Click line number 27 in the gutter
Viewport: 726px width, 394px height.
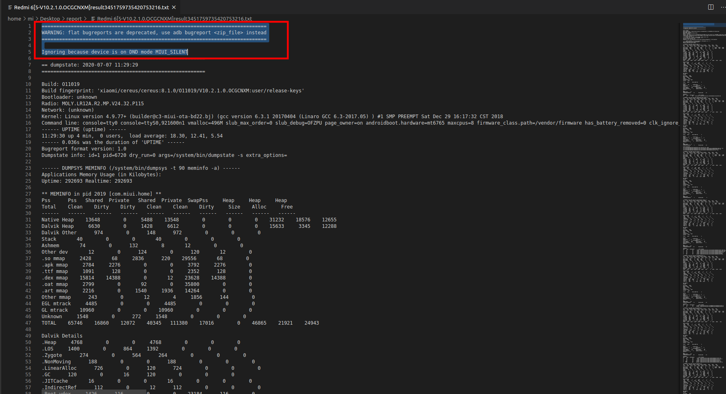(x=28, y=194)
